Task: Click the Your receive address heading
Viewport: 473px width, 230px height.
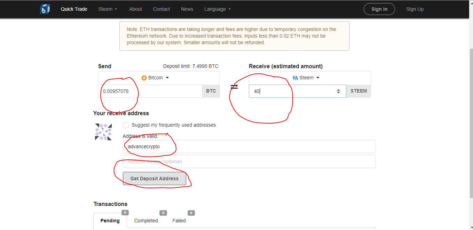Action: (121, 113)
